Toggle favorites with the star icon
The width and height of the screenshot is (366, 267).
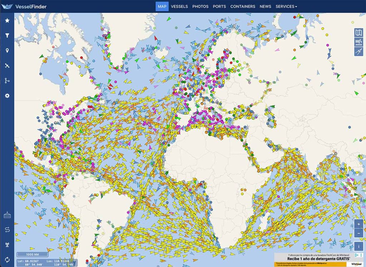(x=7, y=21)
